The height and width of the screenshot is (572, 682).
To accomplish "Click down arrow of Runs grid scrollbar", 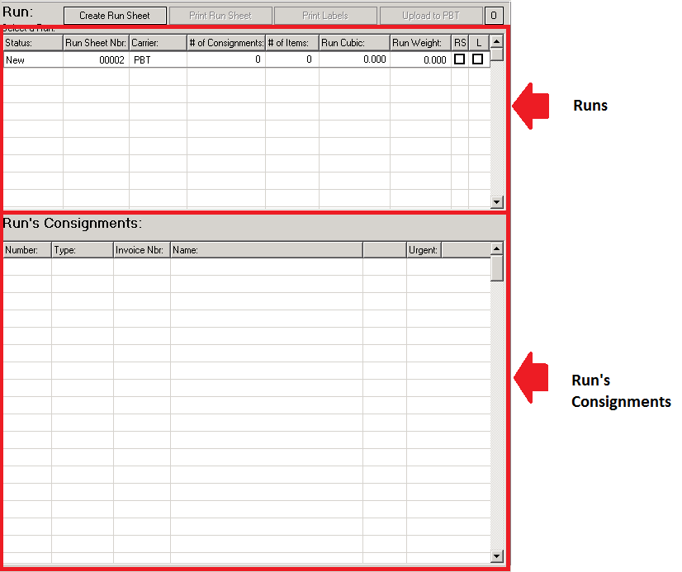I will 497,201.
